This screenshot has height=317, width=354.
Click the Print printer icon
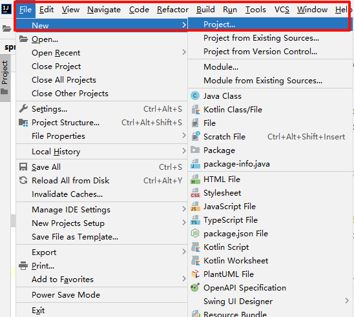tap(23, 266)
